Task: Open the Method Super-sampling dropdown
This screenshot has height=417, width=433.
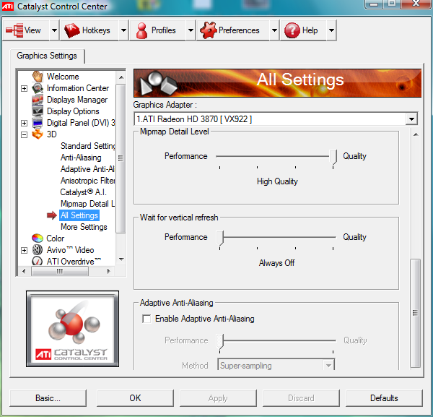Action: [328, 366]
